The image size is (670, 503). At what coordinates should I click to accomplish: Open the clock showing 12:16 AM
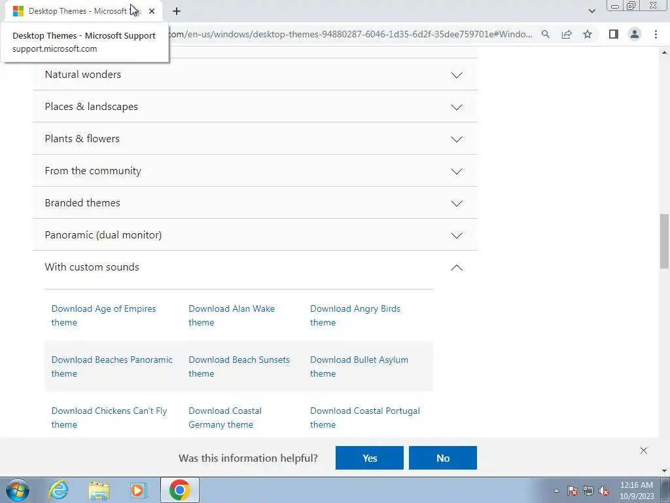tap(637, 491)
